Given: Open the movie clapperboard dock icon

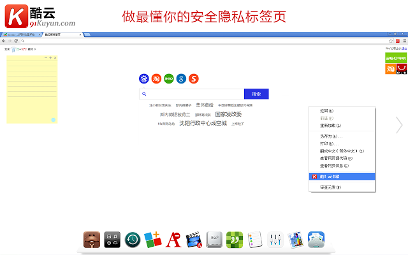Looking at the screenshot, I should tap(194, 240).
